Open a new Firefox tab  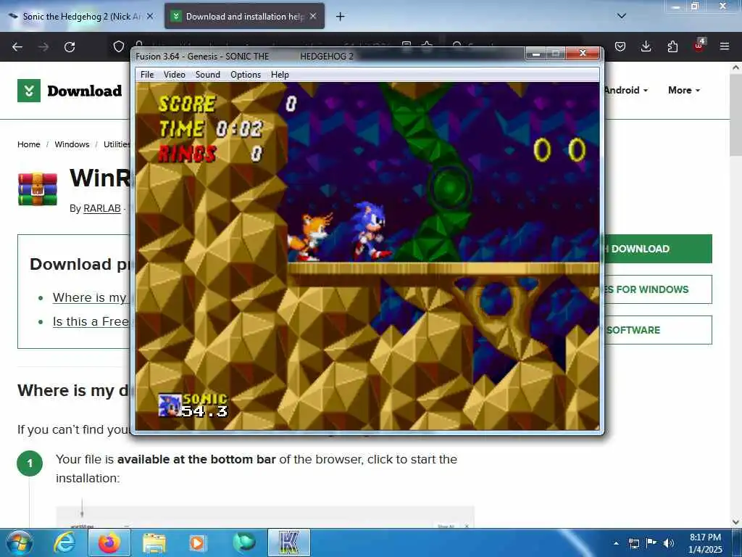click(x=341, y=17)
